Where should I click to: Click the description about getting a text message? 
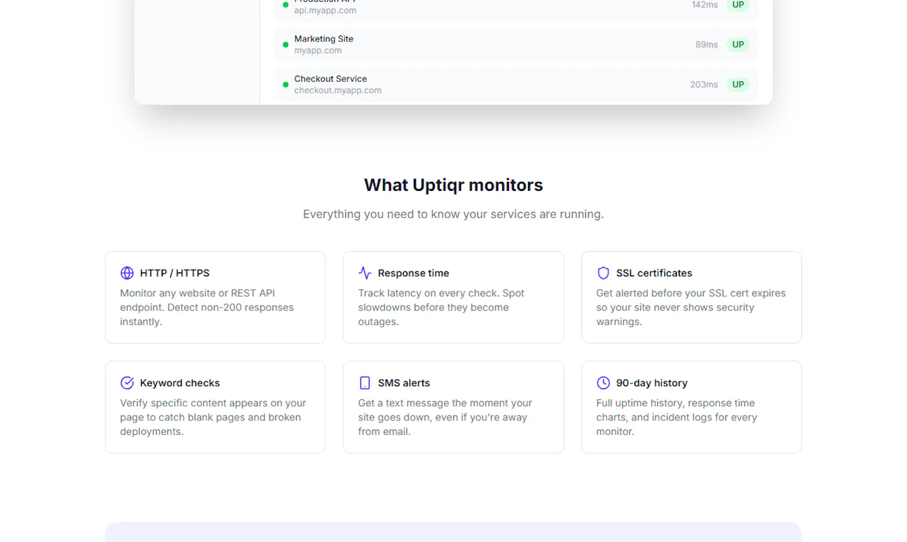(445, 417)
